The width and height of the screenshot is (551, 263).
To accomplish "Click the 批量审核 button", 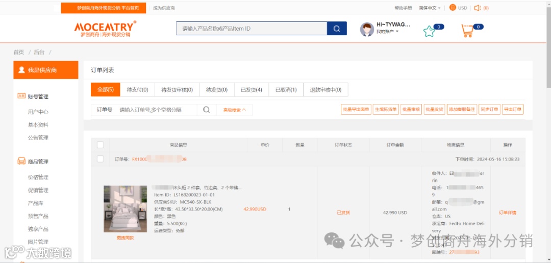I will [411, 109].
